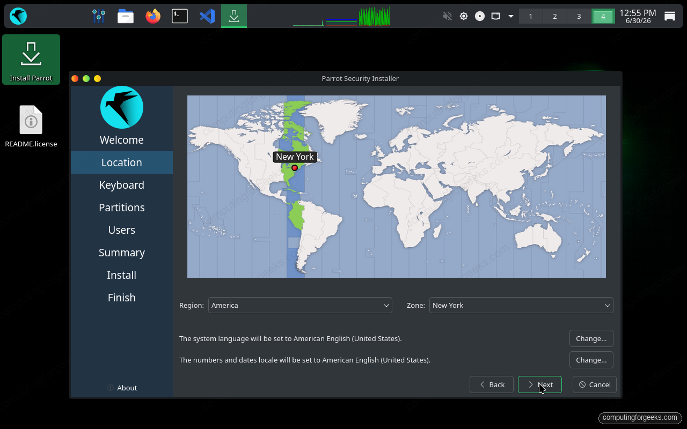Select the installer task in panel
The image size is (687, 429).
click(x=234, y=16)
